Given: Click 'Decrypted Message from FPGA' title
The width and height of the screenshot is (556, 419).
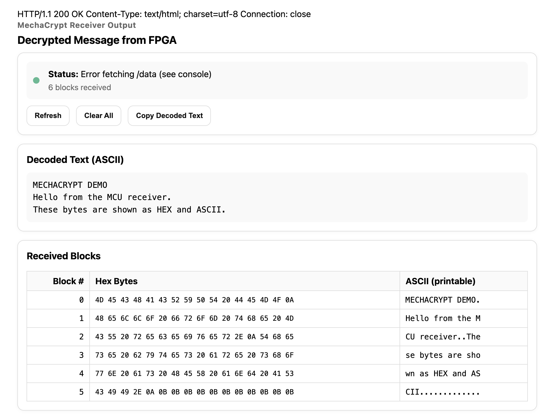Looking at the screenshot, I should 97,40.
